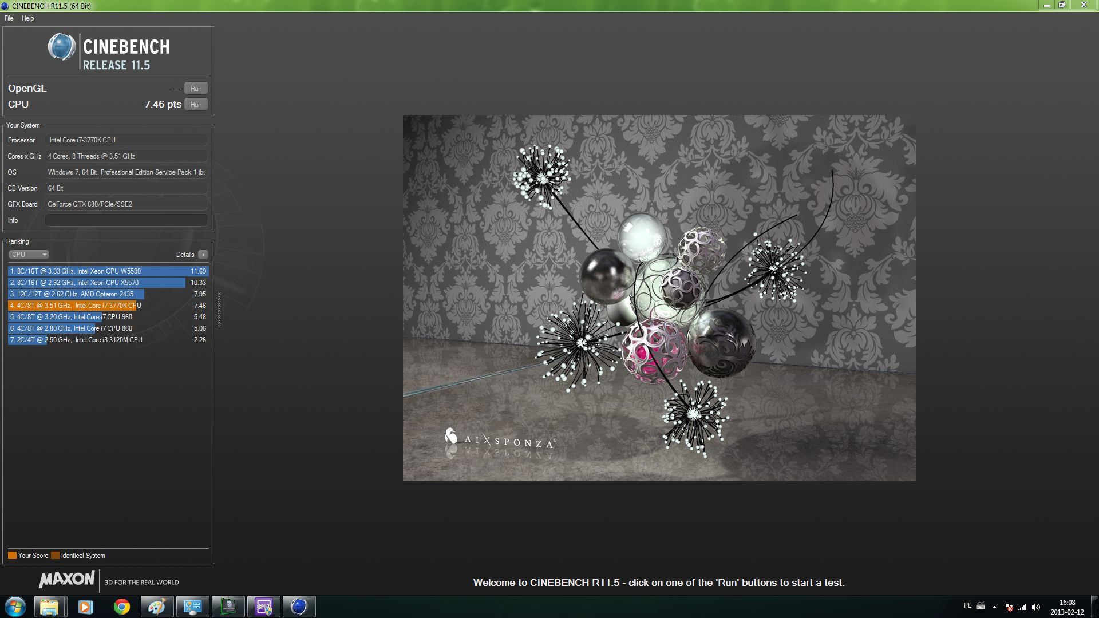Show hidden system tray icons
This screenshot has height=618, width=1099.
[994, 607]
